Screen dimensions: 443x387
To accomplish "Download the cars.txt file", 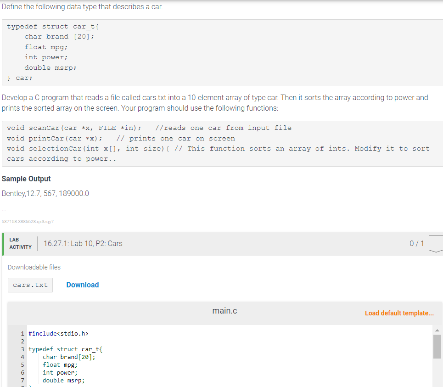I will pos(82,285).
